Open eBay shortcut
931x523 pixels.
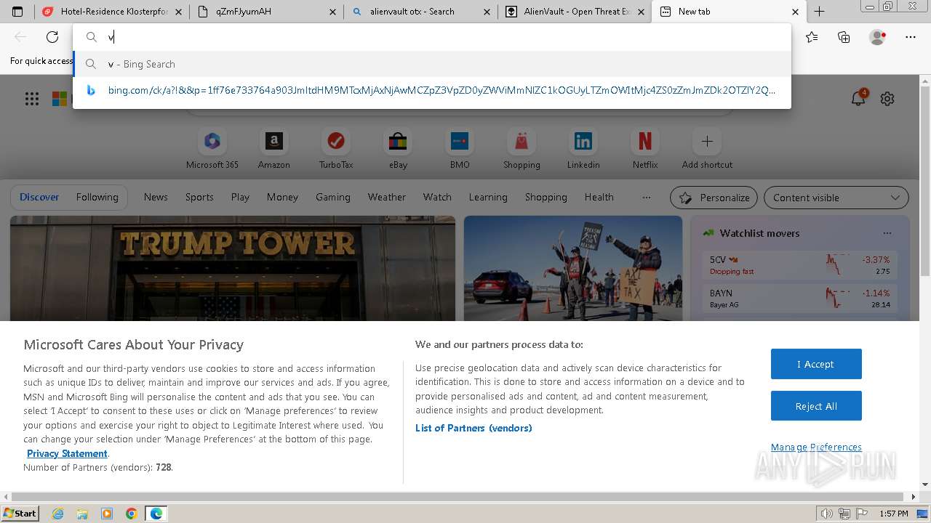pos(398,149)
